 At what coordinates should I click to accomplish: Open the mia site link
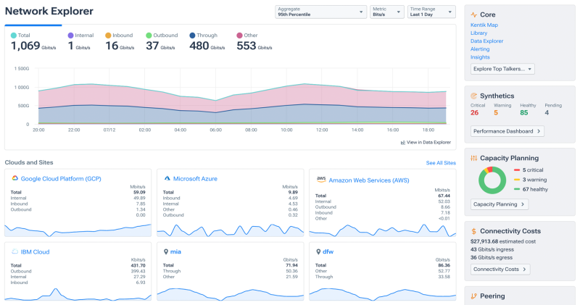(175, 252)
